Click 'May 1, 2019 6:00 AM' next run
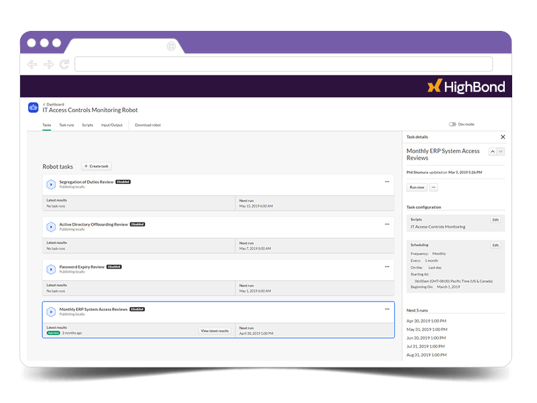537x403 pixels. (255, 292)
